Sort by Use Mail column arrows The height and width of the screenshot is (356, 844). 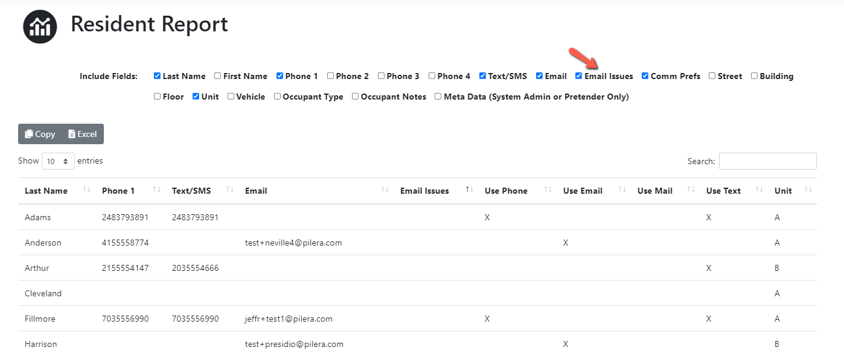[x=691, y=190]
